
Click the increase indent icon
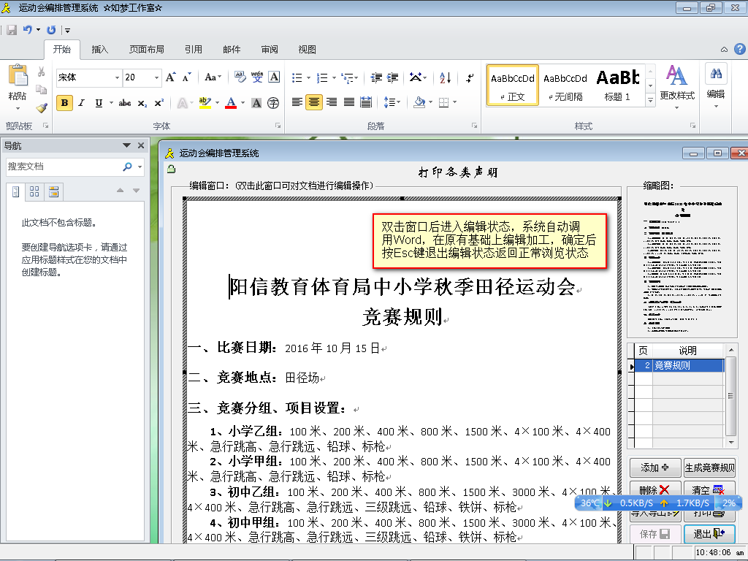(x=393, y=77)
